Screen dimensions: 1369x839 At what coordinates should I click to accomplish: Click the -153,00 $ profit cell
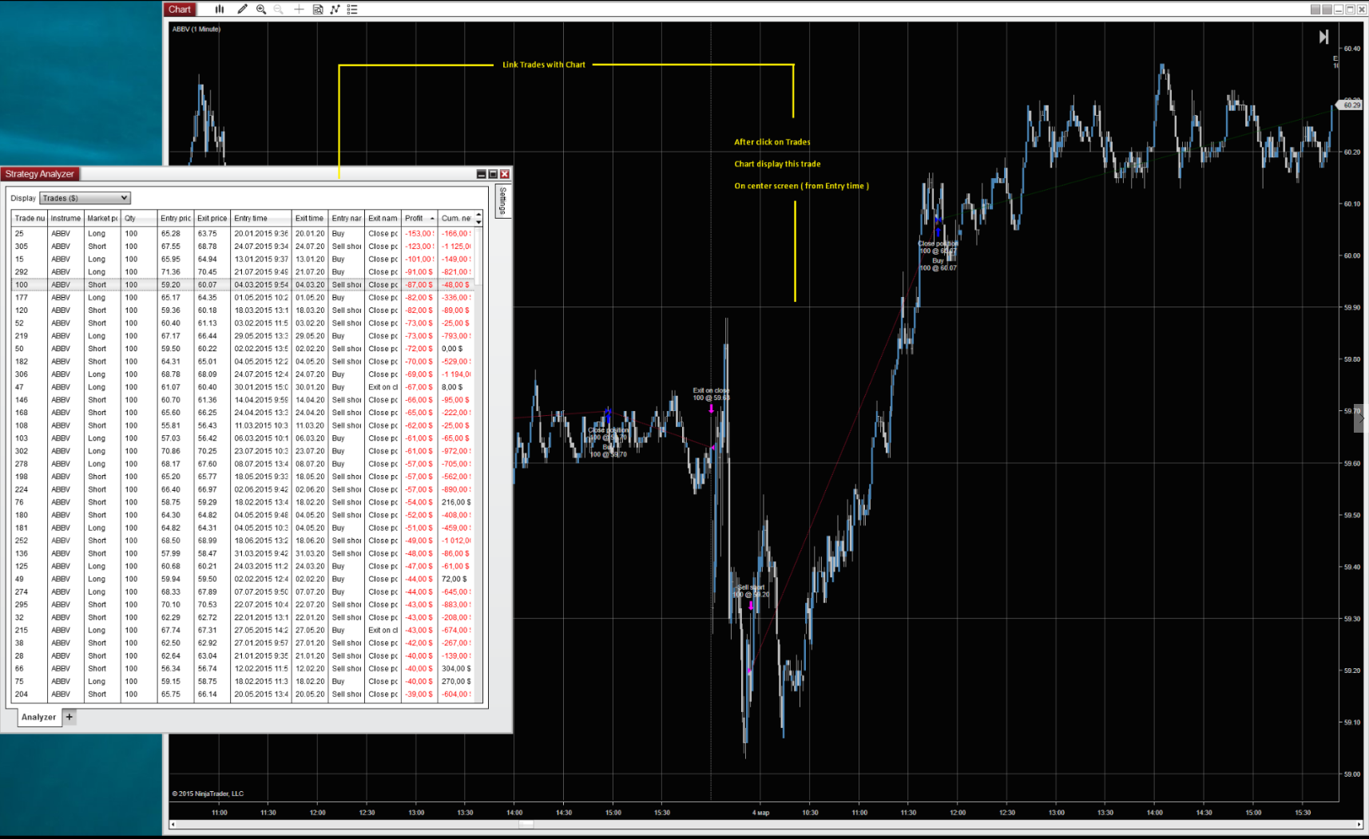(x=419, y=234)
